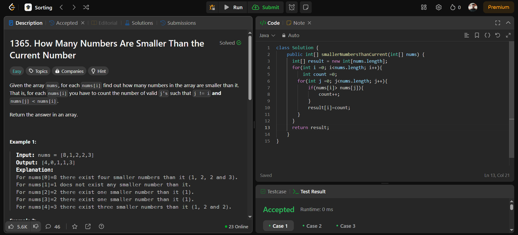
Task: Open the help question mark icon
Action: point(101,226)
